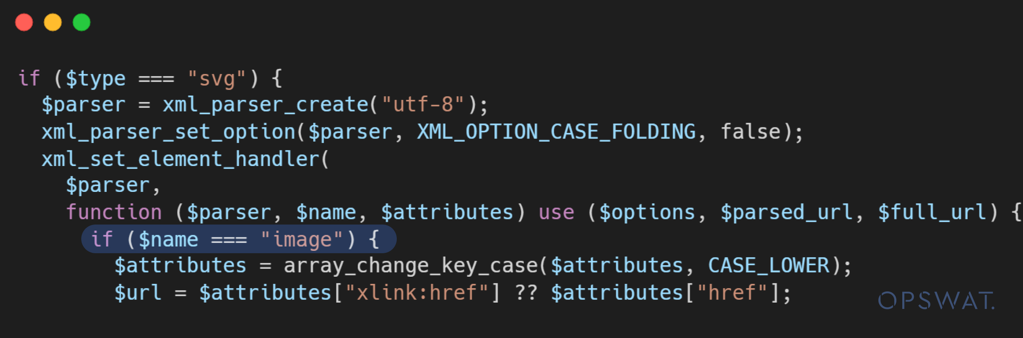The width and height of the screenshot is (1023, 338).
Task: Click the "xlink:href" string key
Action: click(x=417, y=293)
